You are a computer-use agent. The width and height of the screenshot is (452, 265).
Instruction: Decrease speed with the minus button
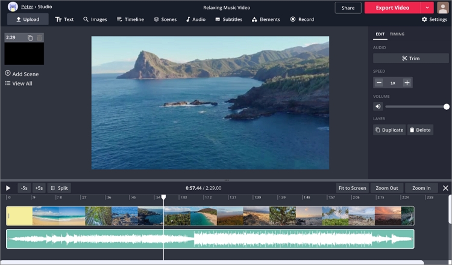tap(379, 83)
